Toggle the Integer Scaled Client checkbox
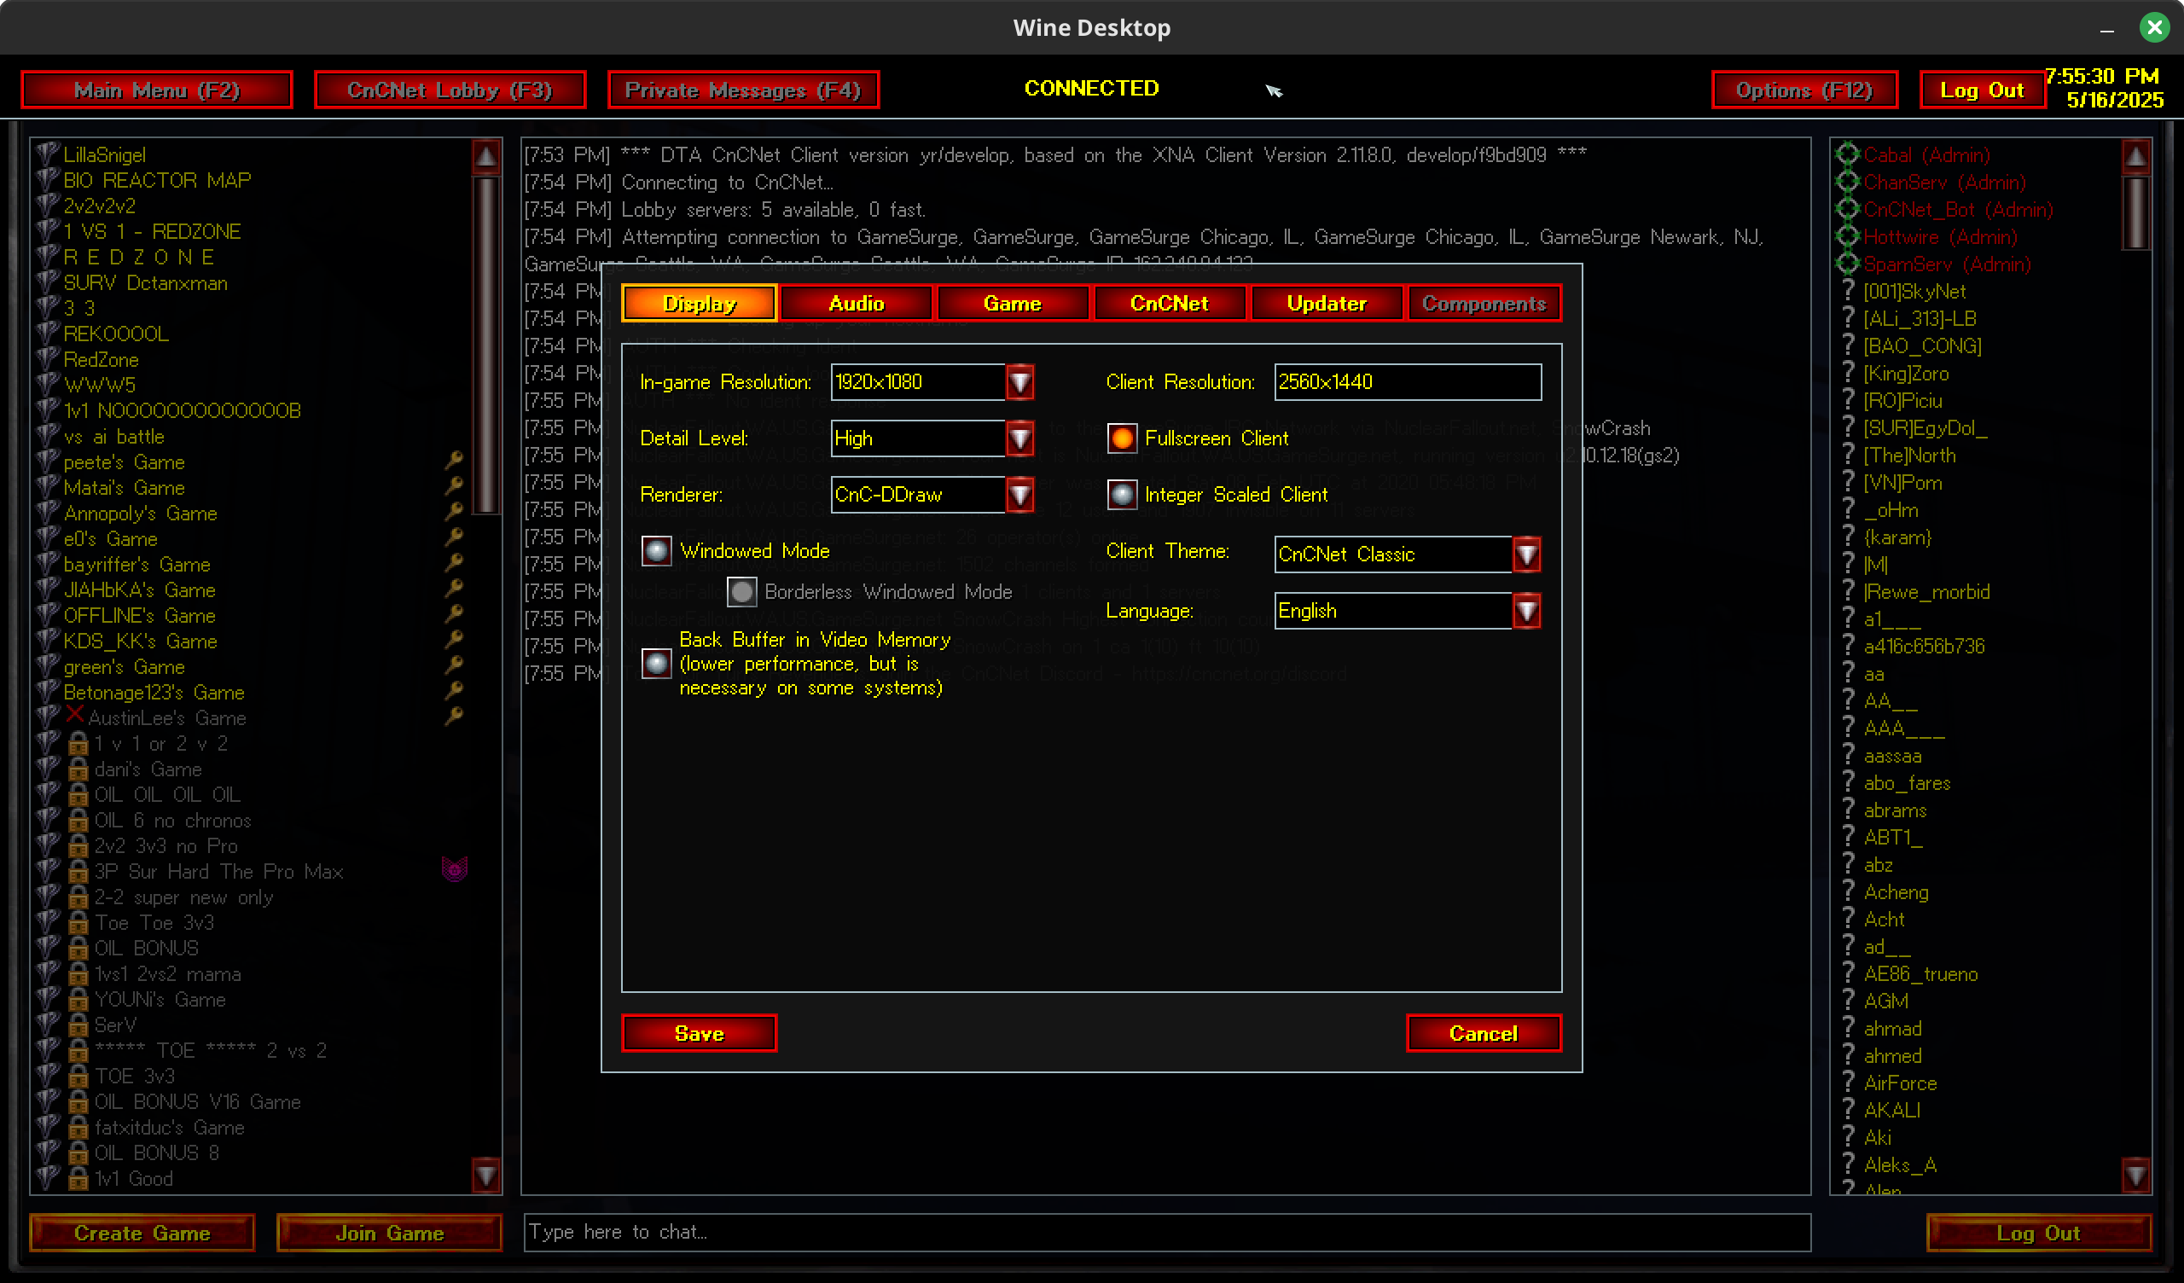Screen dimensions: 2184x1283 click(x=1122, y=494)
